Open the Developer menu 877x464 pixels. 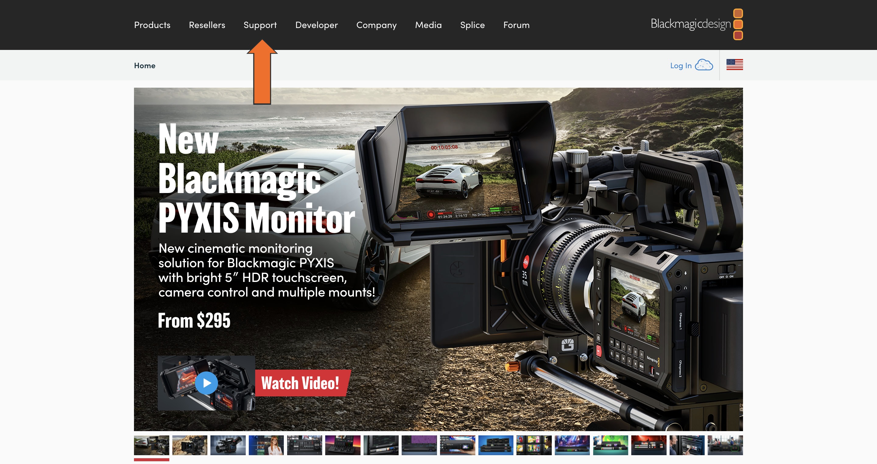[316, 25]
